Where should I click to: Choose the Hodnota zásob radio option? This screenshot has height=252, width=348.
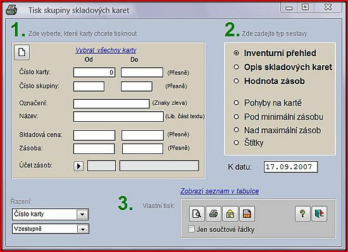[237, 81]
